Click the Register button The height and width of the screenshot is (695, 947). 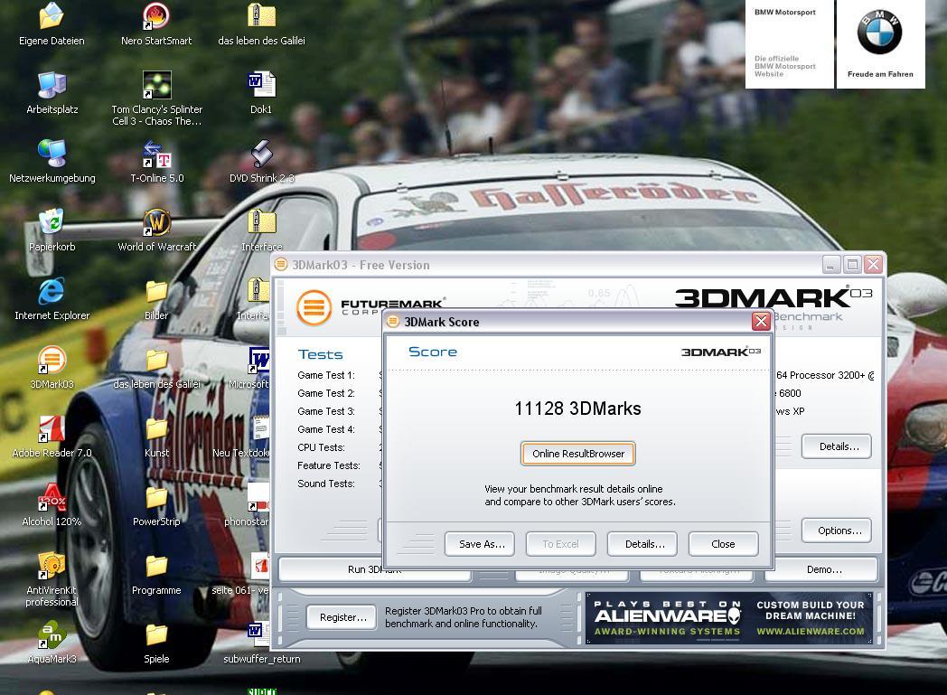(x=342, y=617)
